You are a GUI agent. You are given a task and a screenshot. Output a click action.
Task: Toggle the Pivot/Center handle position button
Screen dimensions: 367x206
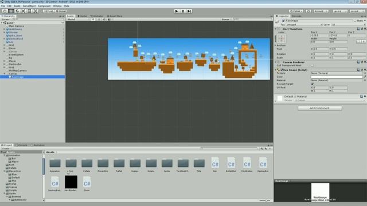(48, 11)
